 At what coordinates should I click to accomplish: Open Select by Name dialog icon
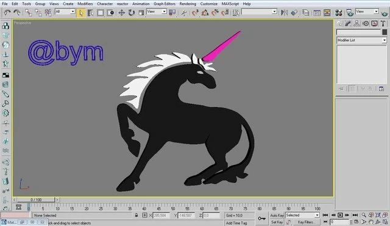pos(91,13)
